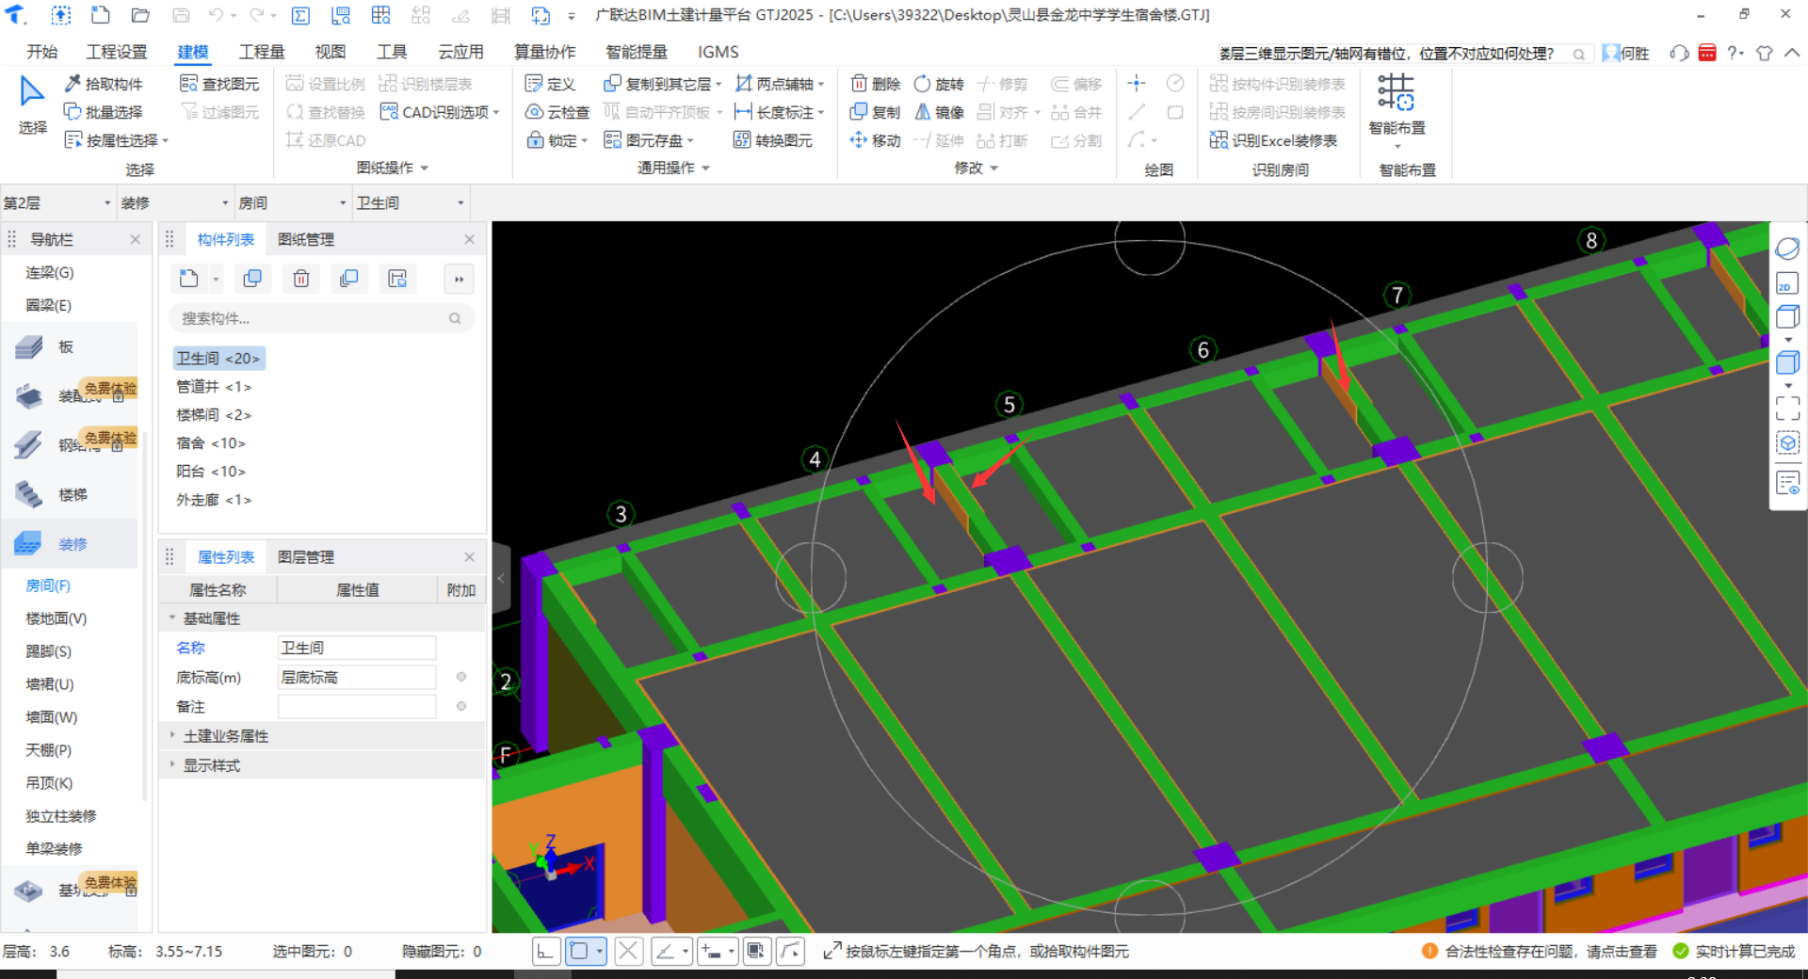
Task: Switch to the 图层管理 tab
Action: pos(306,557)
